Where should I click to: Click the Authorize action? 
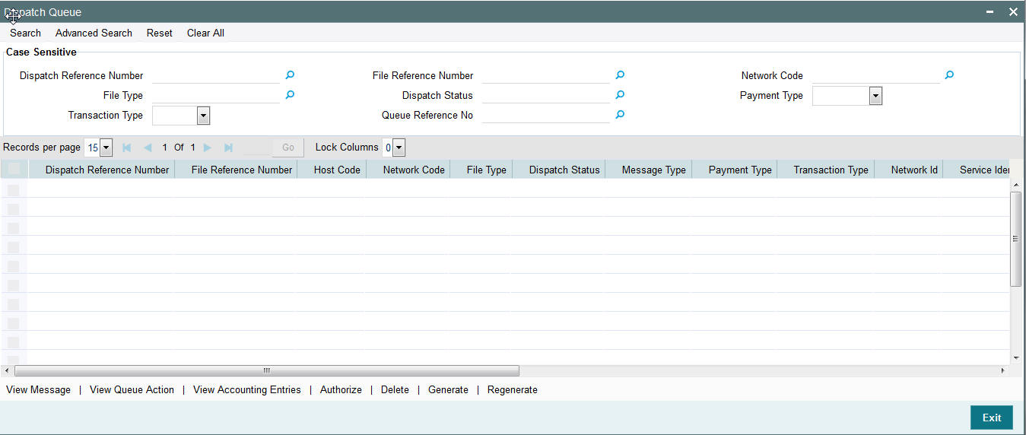(341, 389)
